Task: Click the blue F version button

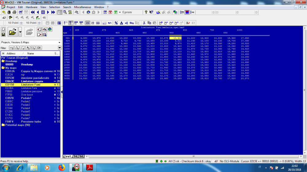Action: tap(105, 12)
